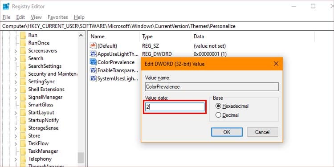Screen dimensions: 334x167
Task: Click the SmartGlass folder icon
Action: [x=23, y=105]
